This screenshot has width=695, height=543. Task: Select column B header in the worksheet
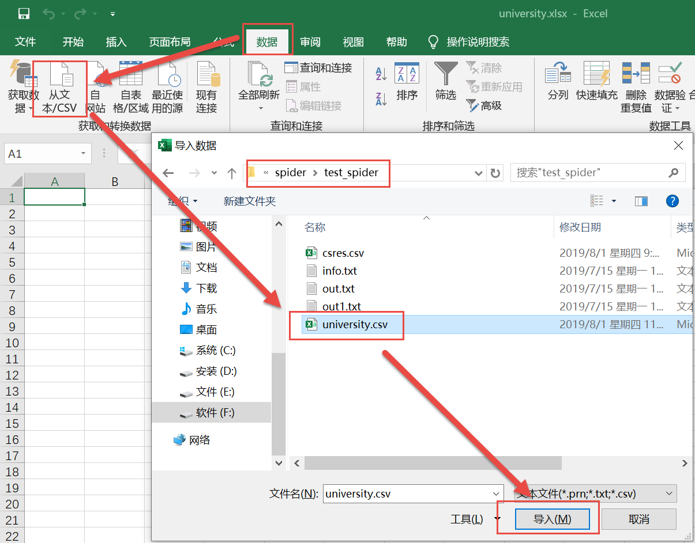click(115, 181)
